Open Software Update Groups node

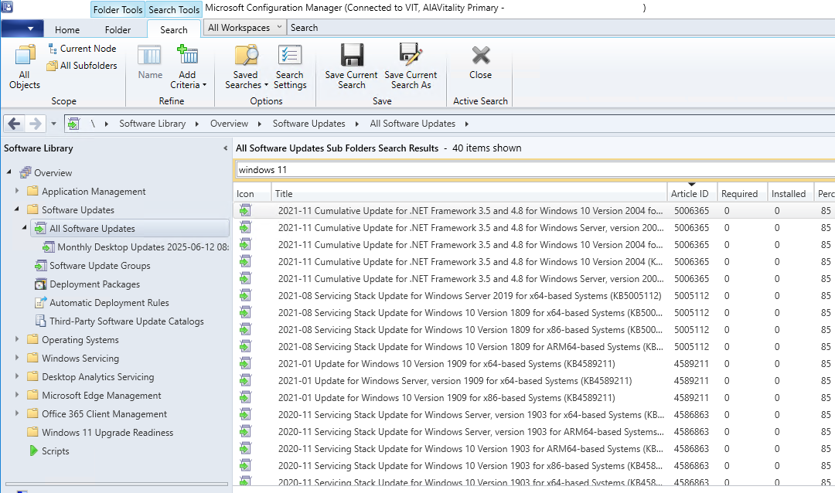pos(100,265)
